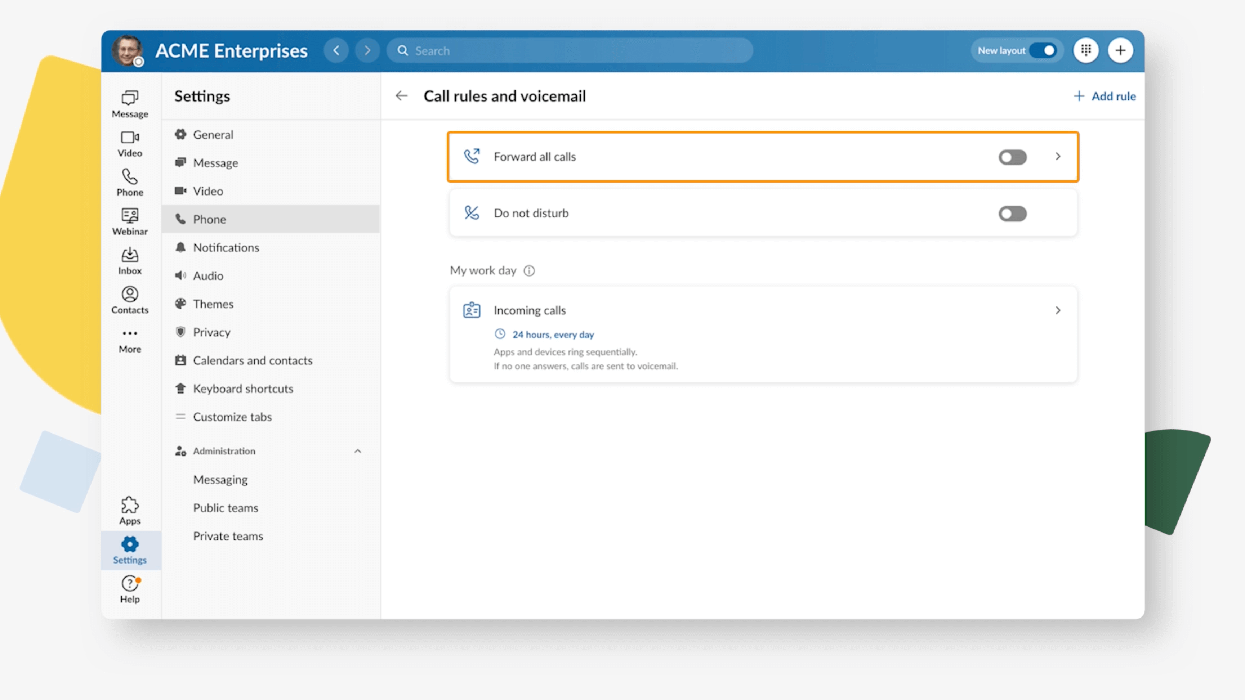This screenshot has height=700, width=1245.
Task: Expand Forward all calls details
Action: 1058,157
